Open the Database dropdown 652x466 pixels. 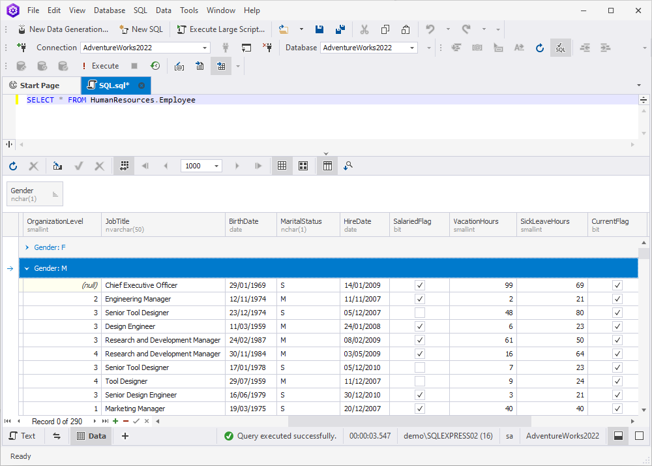tap(411, 48)
